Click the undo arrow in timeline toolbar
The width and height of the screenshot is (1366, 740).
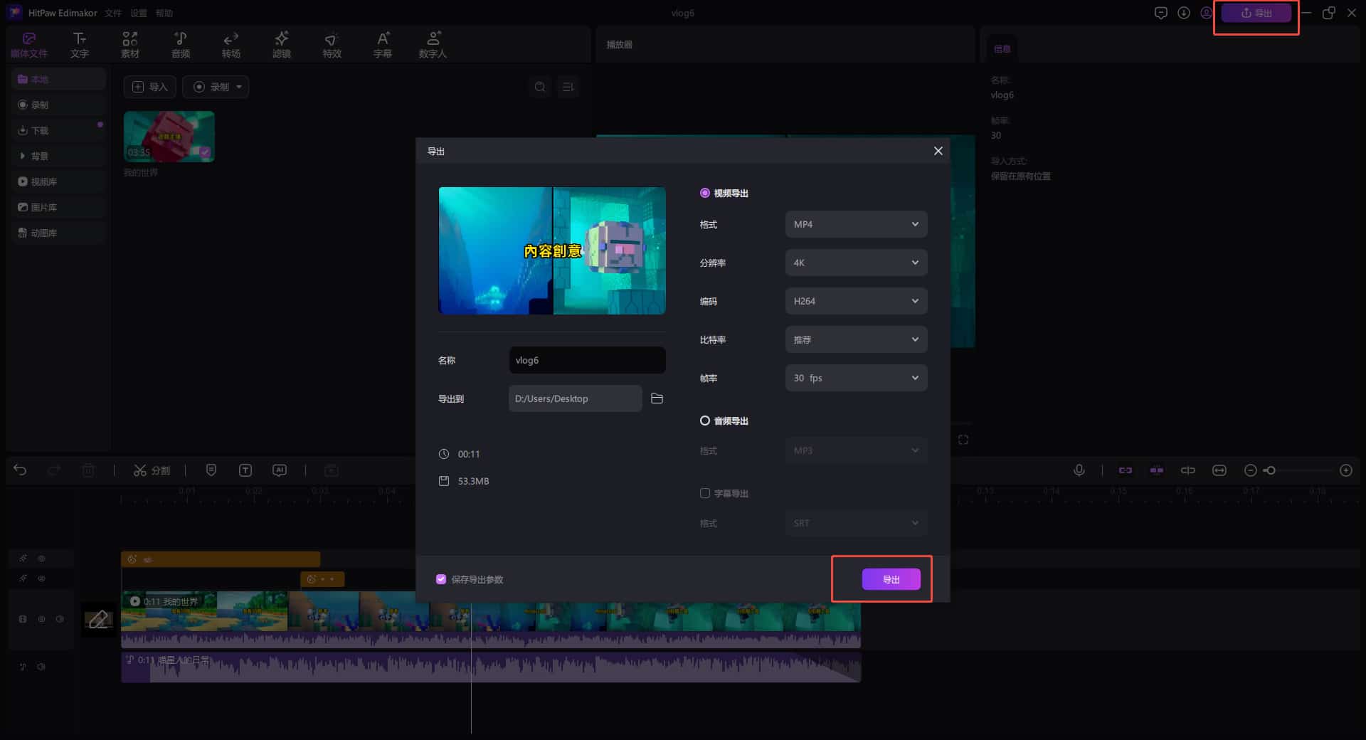pyautogui.click(x=20, y=470)
